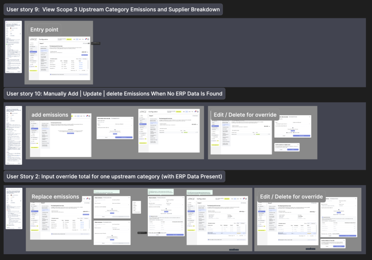Select the User story 10 spec card thumbnail
Viewport: 372px width, 260px height.
point(13,135)
